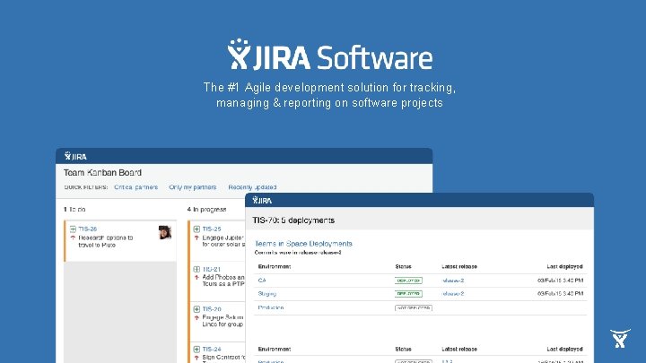Click the priority arrow on the TIS-20 card
Viewport: 646px width, 363px height.
(x=196, y=317)
